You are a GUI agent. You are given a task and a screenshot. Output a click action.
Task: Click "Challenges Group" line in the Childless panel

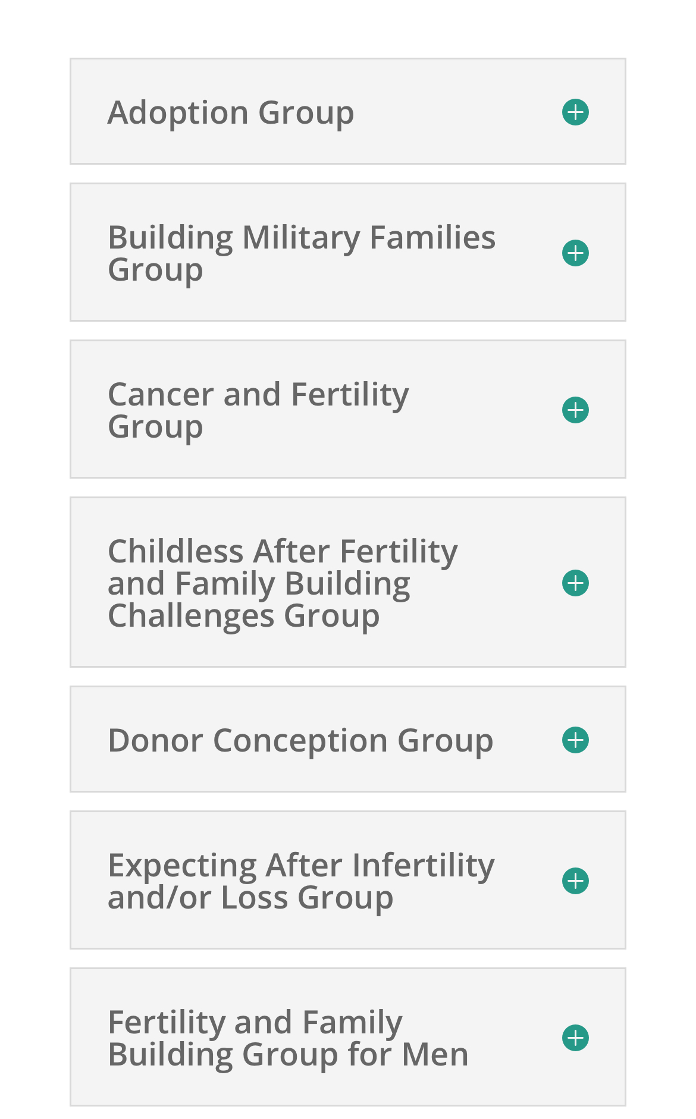(243, 616)
